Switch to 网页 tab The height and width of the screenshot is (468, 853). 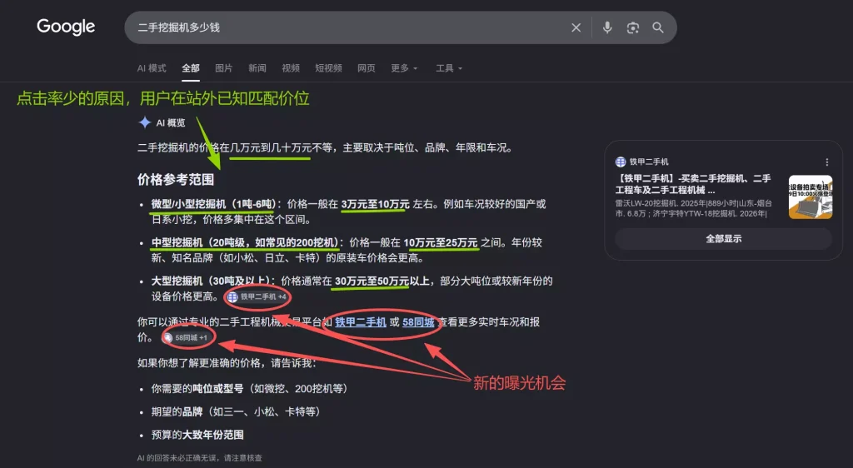pos(367,68)
